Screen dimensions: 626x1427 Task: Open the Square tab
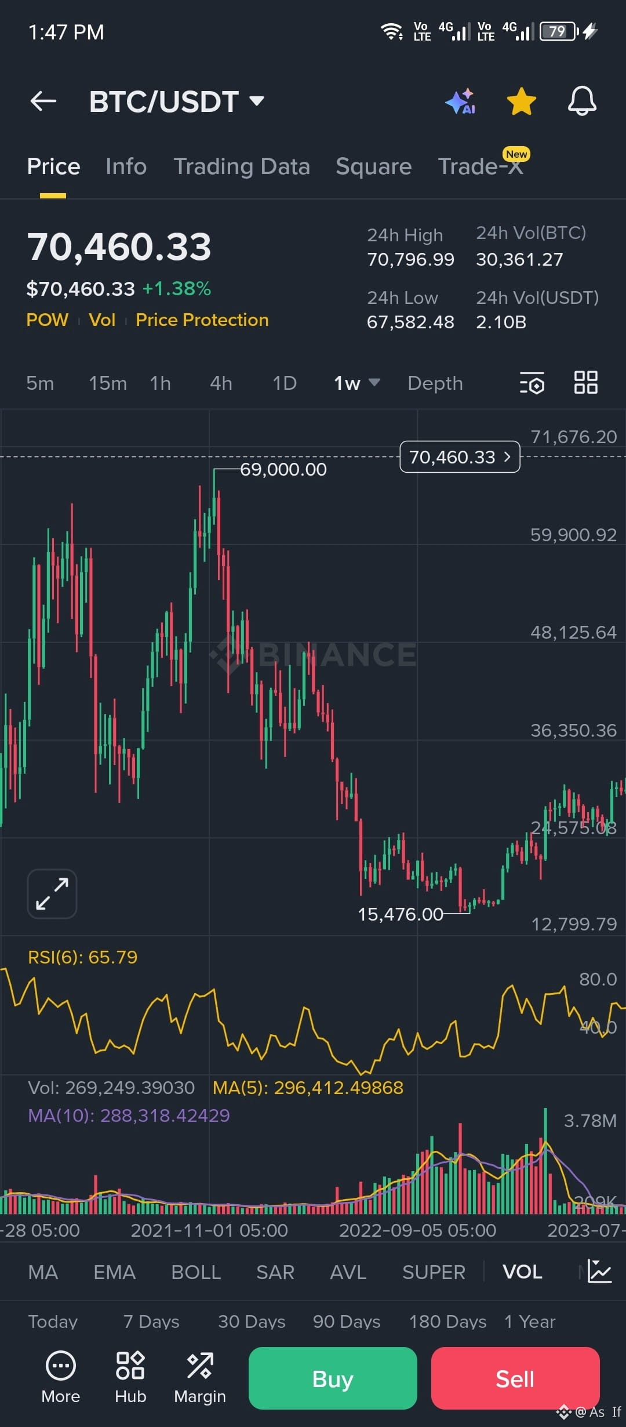(374, 166)
